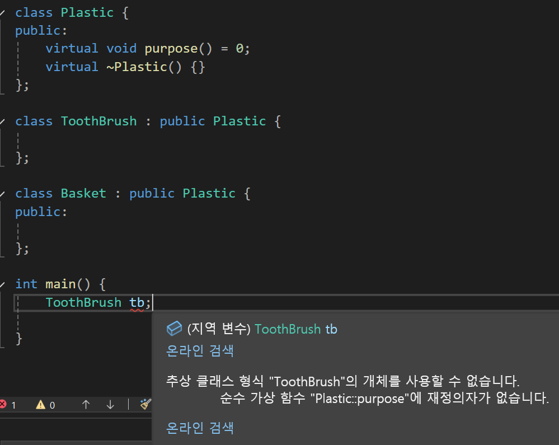Click the Plastic class name in its declaration
Screen dimensions: 559x445
(x=87, y=12)
